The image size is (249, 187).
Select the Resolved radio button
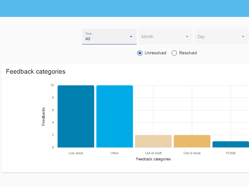174,53
